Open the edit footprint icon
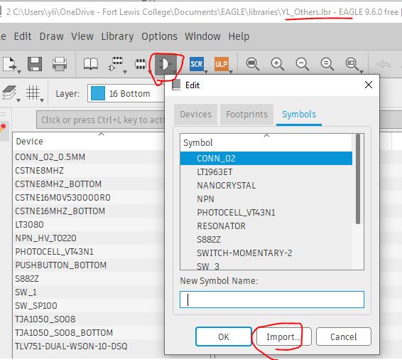Screen dimensions: 402x360 pyautogui.click(x=141, y=64)
